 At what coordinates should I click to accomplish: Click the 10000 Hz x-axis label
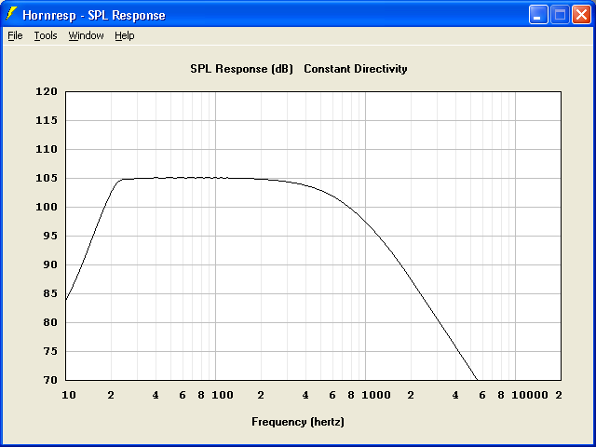coord(530,395)
